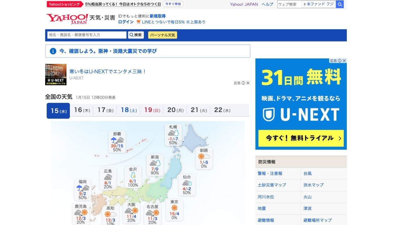Click the 札幌 weather icon on map
The height and width of the screenshot is (225, 401).
click(x=173, y=133)
